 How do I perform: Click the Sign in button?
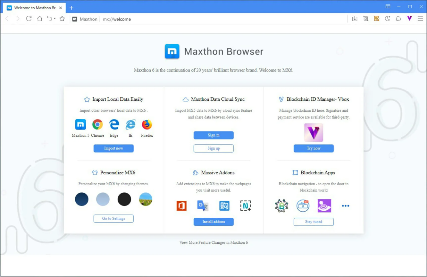213,135
